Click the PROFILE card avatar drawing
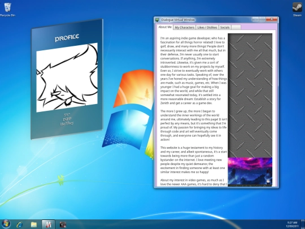 (67, 77)
